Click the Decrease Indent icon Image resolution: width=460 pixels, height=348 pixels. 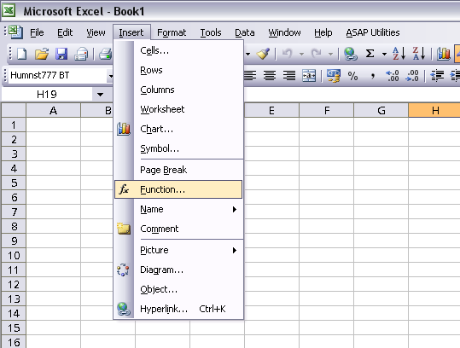click(x=437, y=76)
